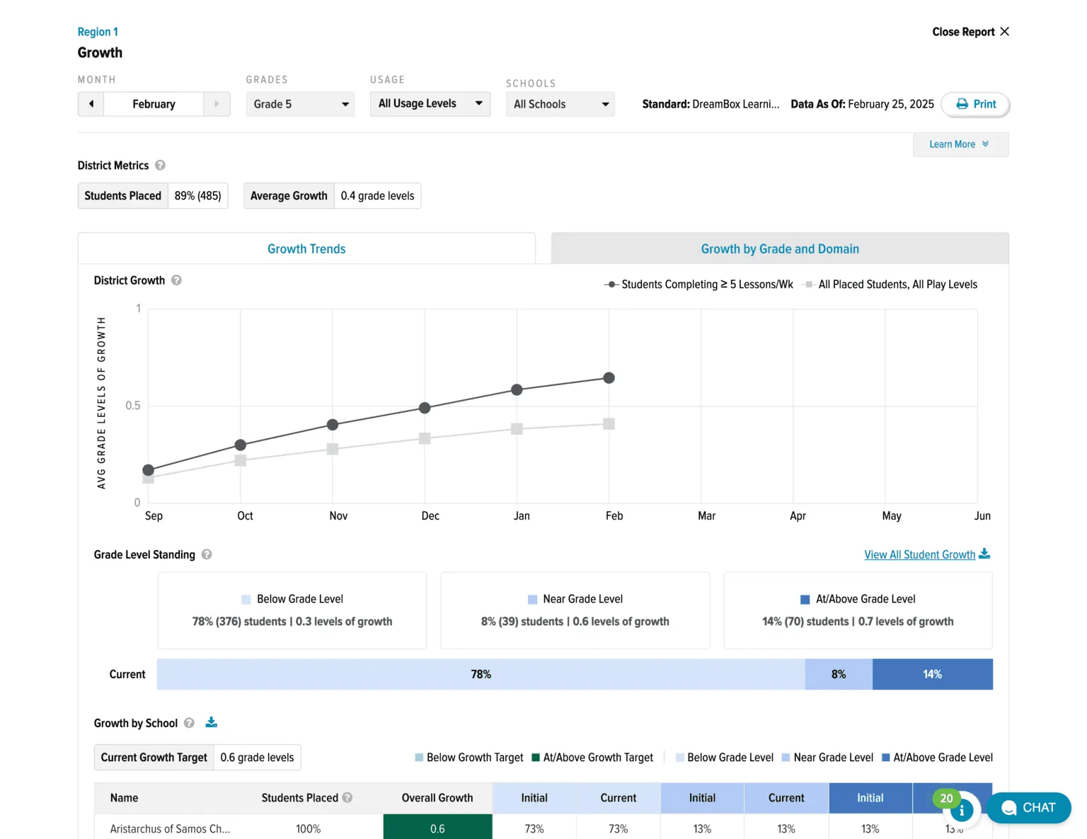Click the 78% below grade level bar segment
This screenshot has height=839, width=1087.
[x=481, y=675]
